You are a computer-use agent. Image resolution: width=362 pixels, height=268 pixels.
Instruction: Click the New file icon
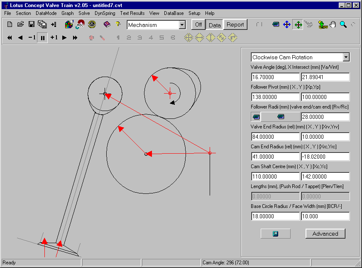click(x=10, y=24)
